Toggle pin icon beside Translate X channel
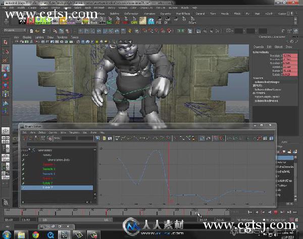This screenshot has width=303, height=239. [x=23, y=164]
